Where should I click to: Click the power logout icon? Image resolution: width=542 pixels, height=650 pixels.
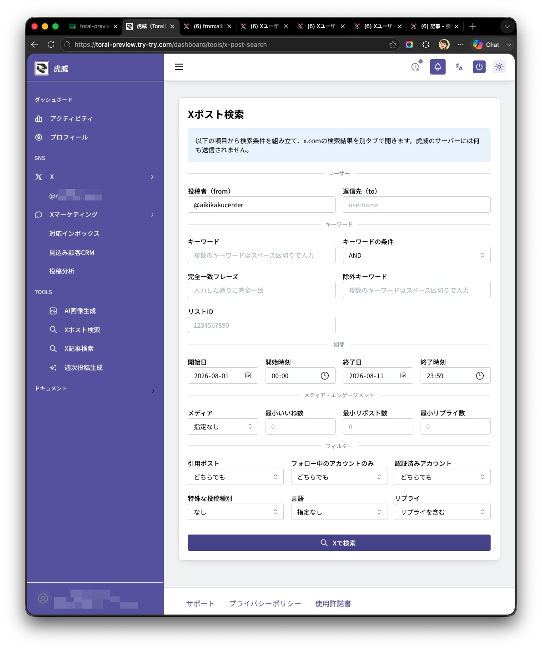coord(479,67)
